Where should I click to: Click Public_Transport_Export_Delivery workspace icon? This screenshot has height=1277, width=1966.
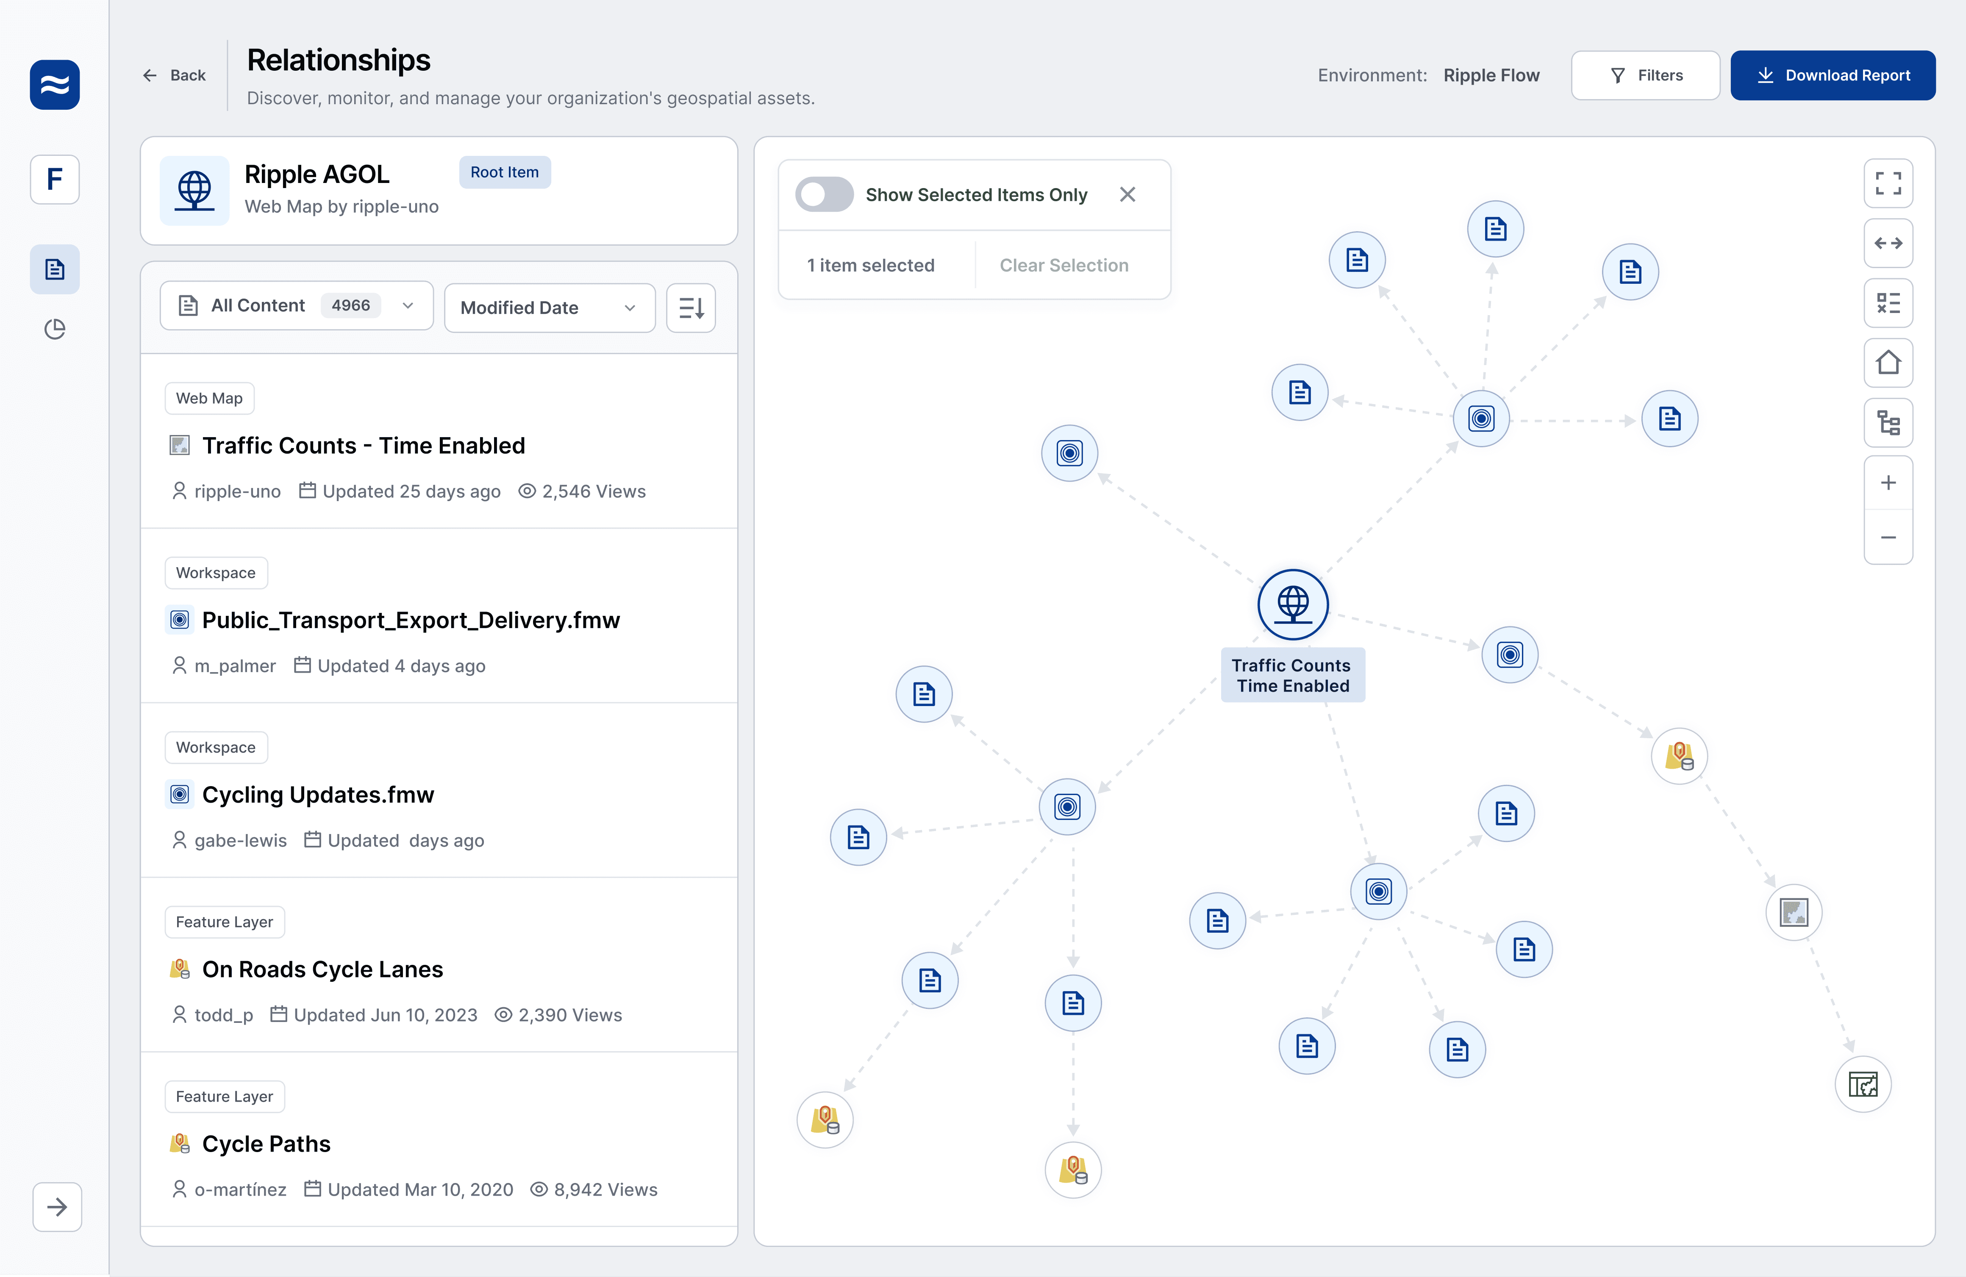pos(179,620)
